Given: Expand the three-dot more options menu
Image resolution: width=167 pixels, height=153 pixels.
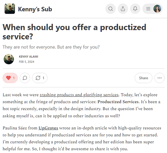Looking at the screenshot, I should pyautogui.click(x=159, y=78).
